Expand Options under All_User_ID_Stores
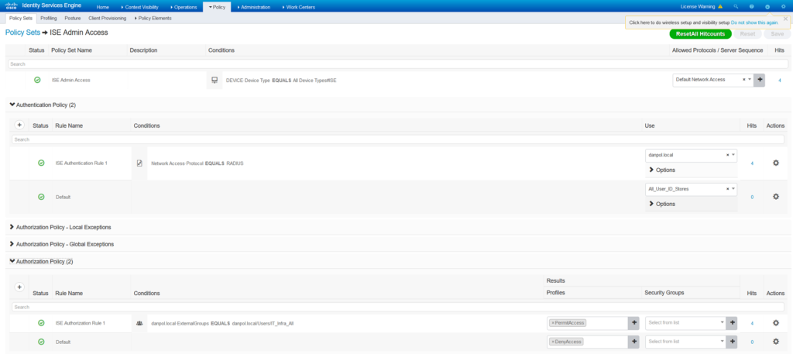This screenshot has width=793, height=354. point(662,204)
